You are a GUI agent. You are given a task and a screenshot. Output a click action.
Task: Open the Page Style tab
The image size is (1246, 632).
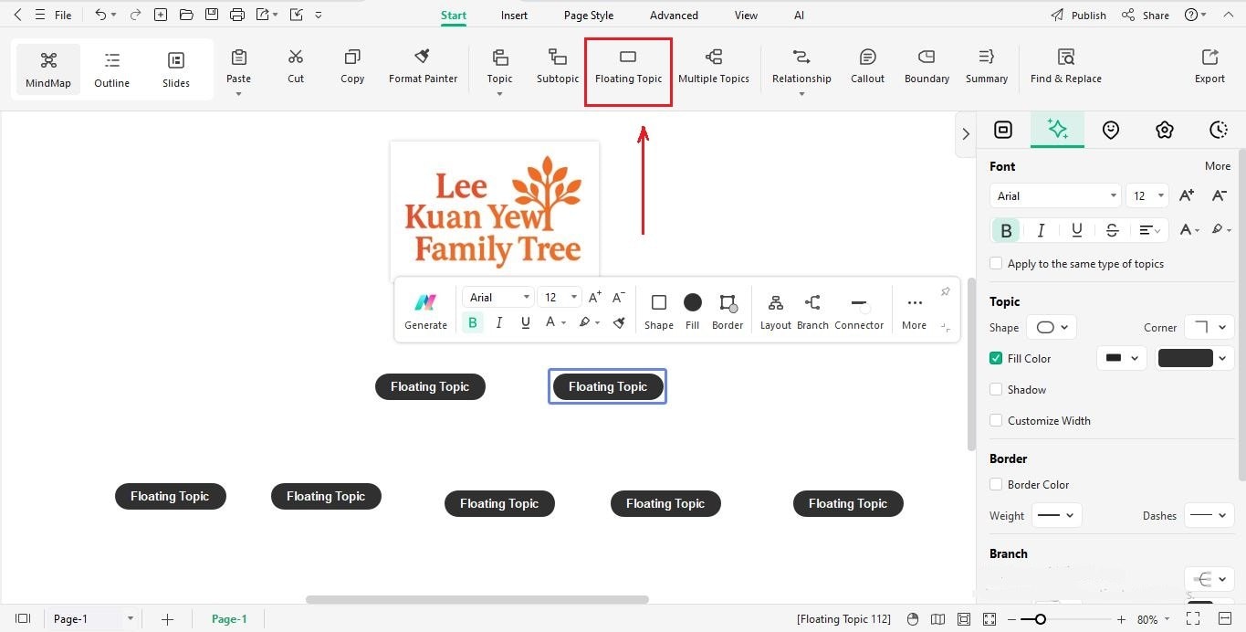(x=589, y=16)
